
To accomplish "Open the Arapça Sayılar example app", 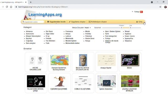I will point(107,62).
